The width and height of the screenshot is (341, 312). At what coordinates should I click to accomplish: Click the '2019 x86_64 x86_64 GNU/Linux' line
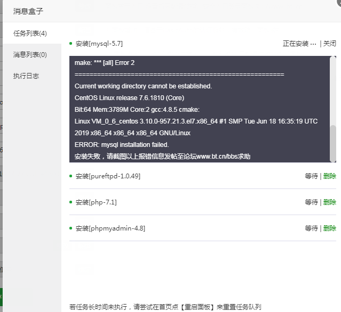click(x=132, y=133)
